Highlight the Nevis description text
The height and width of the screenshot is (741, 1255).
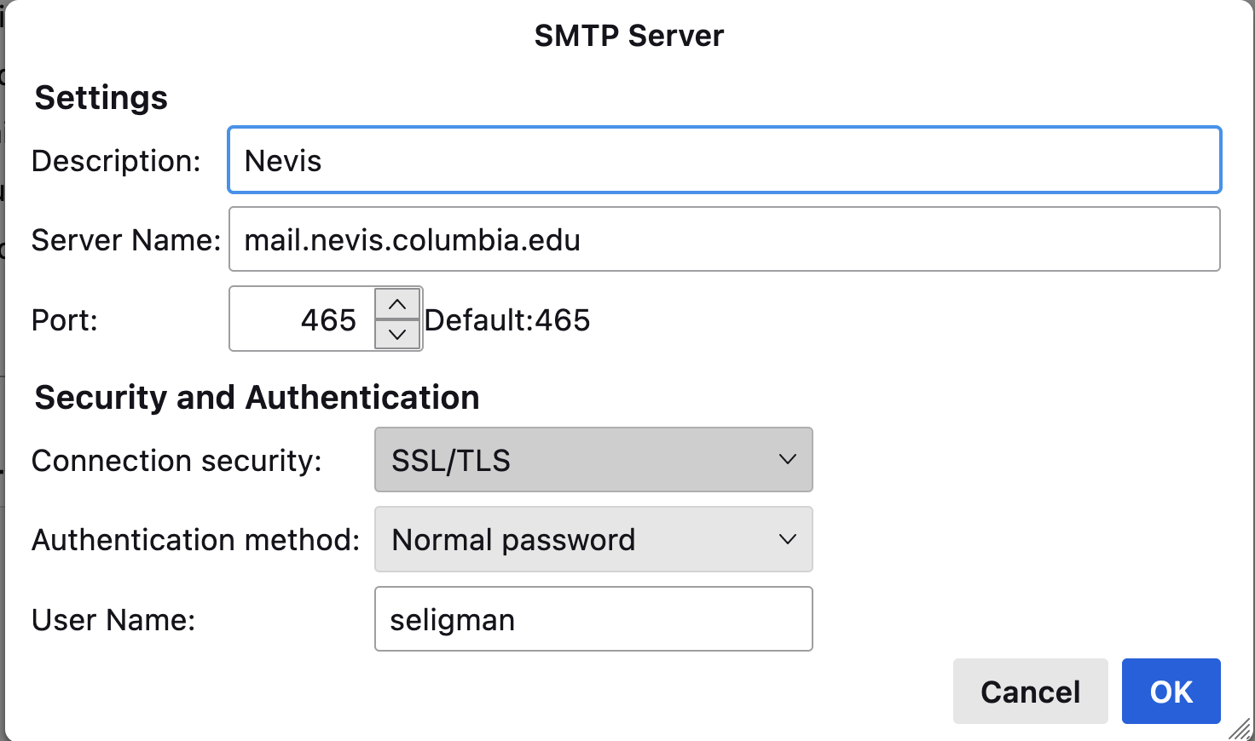pyautogui.click(x=282, y=160)
